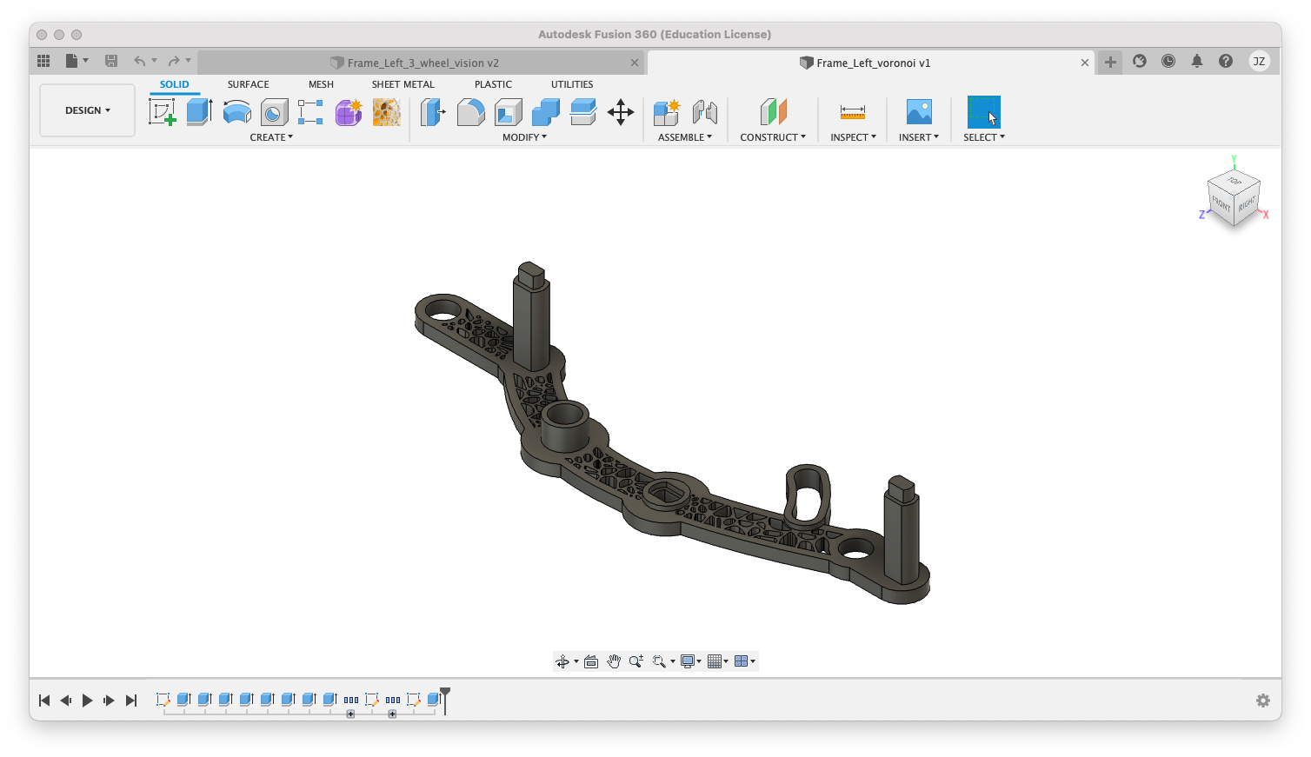This screenshot has width=1311, height=757.
Task: Select the Fillet tool
Action: (470, 112)
